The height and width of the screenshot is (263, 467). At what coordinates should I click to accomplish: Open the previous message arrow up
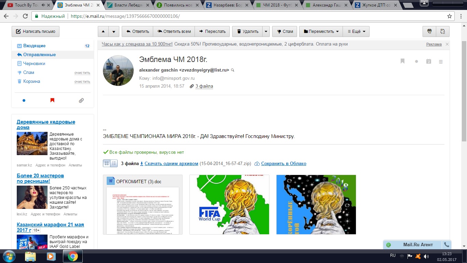[x=104, y=32]
